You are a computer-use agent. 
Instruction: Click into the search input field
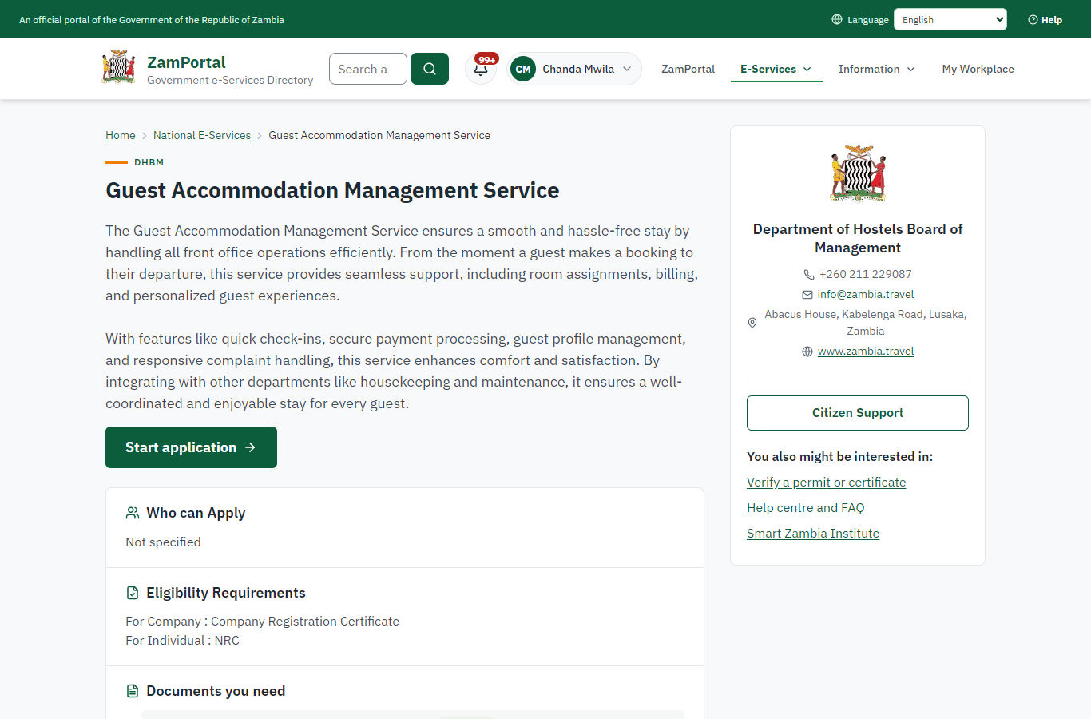point(368,69)
